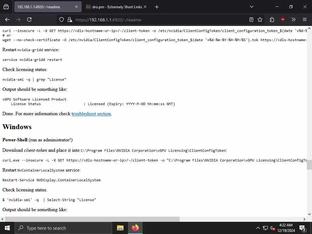The height and width of the screenshot is (234, 312).
Task: Click the horizontal scrollbar thumb
Action: pos(92,219)
